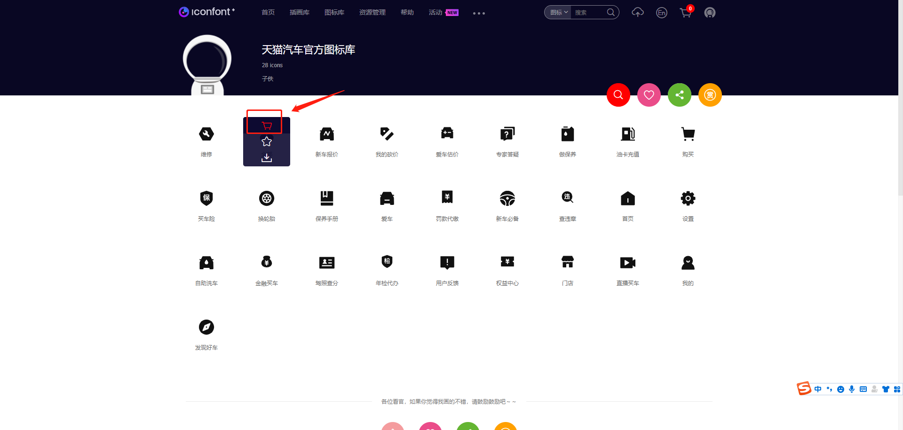The height and width of the screenshot is (430, 903).
Task: Toggle Sogou 中 Chinese input mode
Action: pyautogui.click(x=818, y=389)
